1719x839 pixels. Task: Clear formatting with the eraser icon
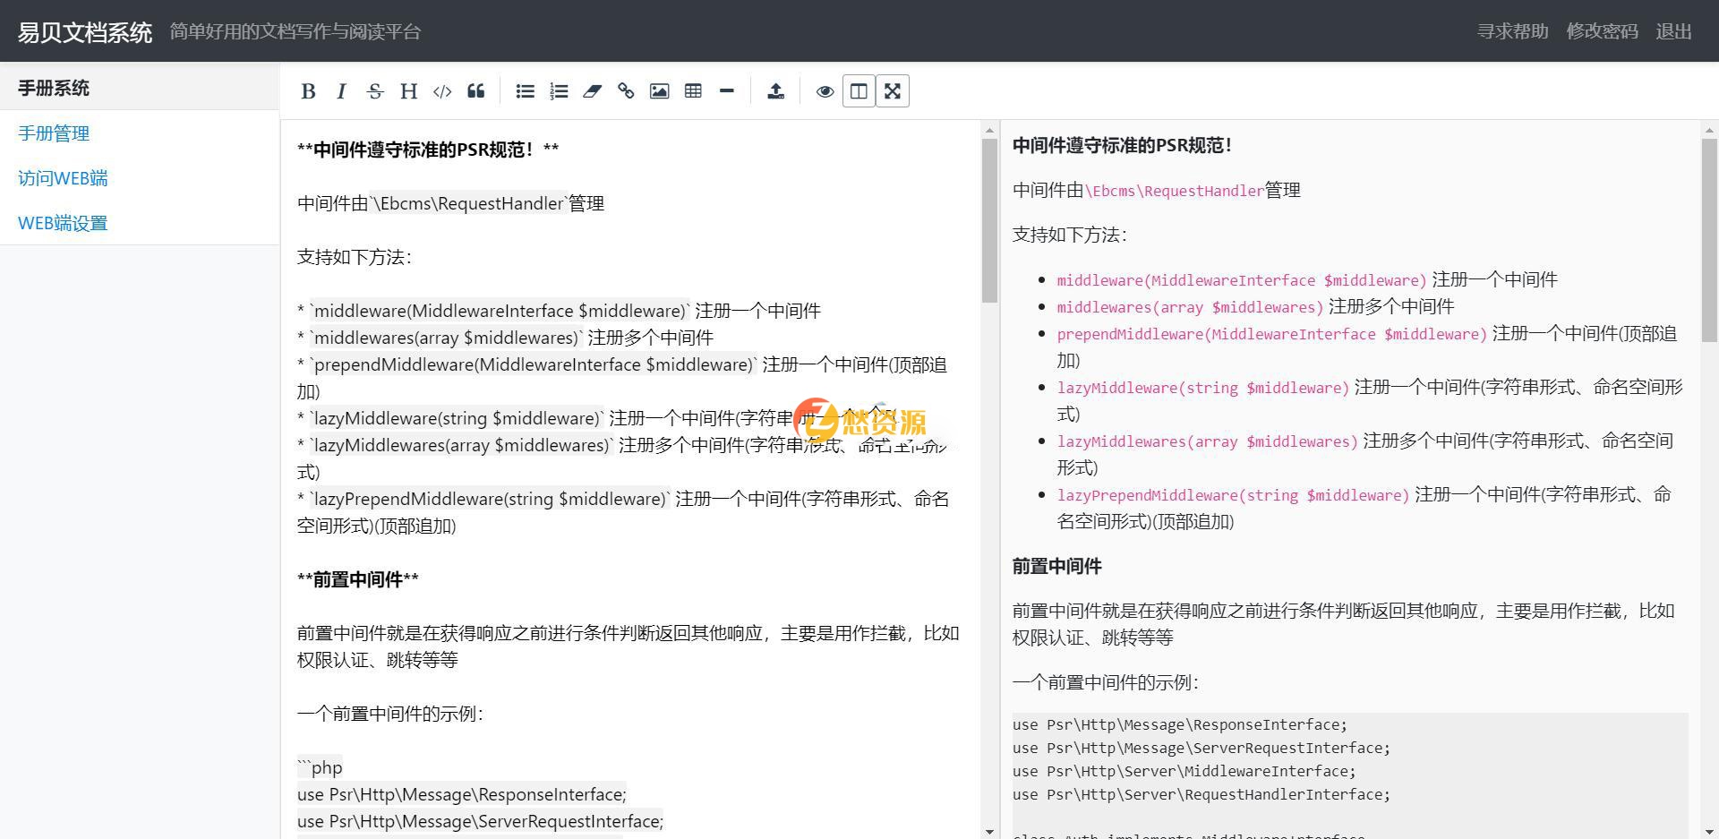pyautogui.click(x=592, y=90)
